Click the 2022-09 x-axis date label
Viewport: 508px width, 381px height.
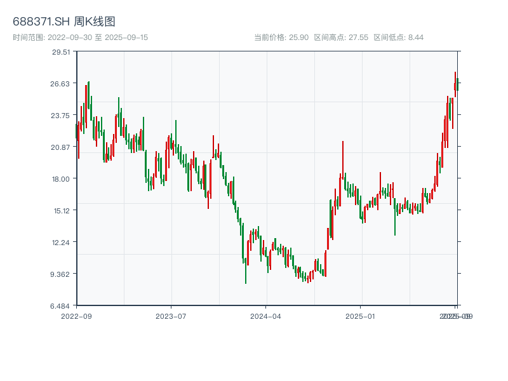point(76,316)
